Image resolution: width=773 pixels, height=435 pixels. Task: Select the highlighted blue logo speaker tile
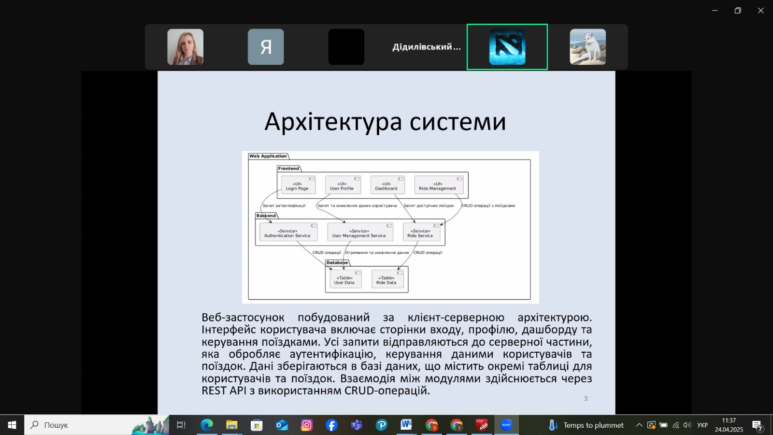coord(507,47)
